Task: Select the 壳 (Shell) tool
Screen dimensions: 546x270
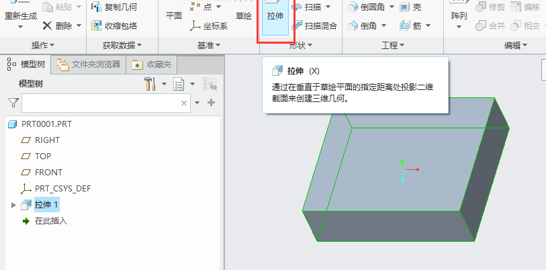Action: (410, 7)
